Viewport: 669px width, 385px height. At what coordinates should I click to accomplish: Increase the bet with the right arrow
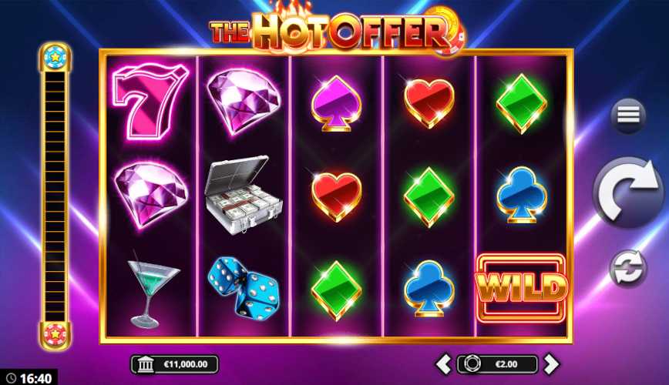click(551, 364)
